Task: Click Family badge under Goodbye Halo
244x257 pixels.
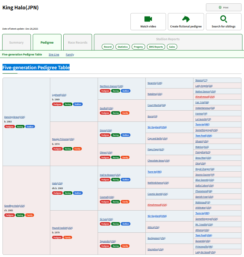Action: 30,215
